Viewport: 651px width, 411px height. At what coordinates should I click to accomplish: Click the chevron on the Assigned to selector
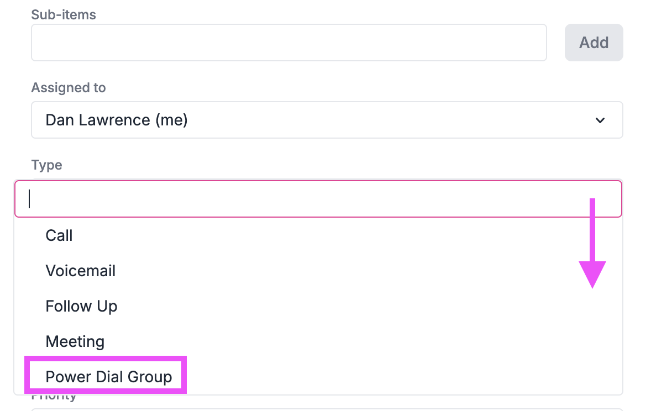[600, 120]
